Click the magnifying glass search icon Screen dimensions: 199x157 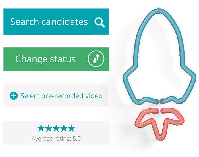(x=100, y=22)
